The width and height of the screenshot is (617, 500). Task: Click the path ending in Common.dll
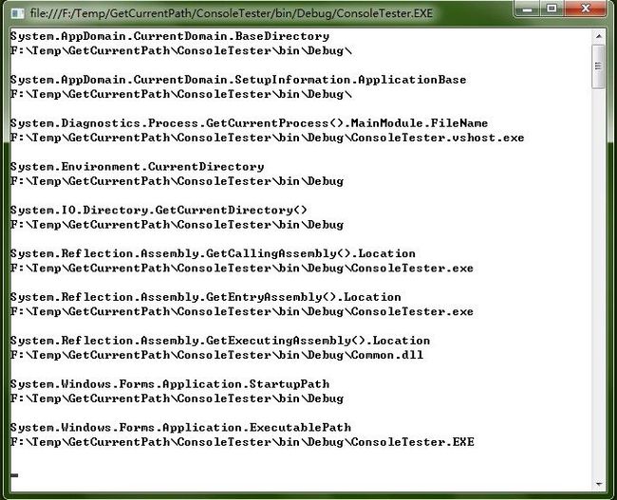(216, 355)
